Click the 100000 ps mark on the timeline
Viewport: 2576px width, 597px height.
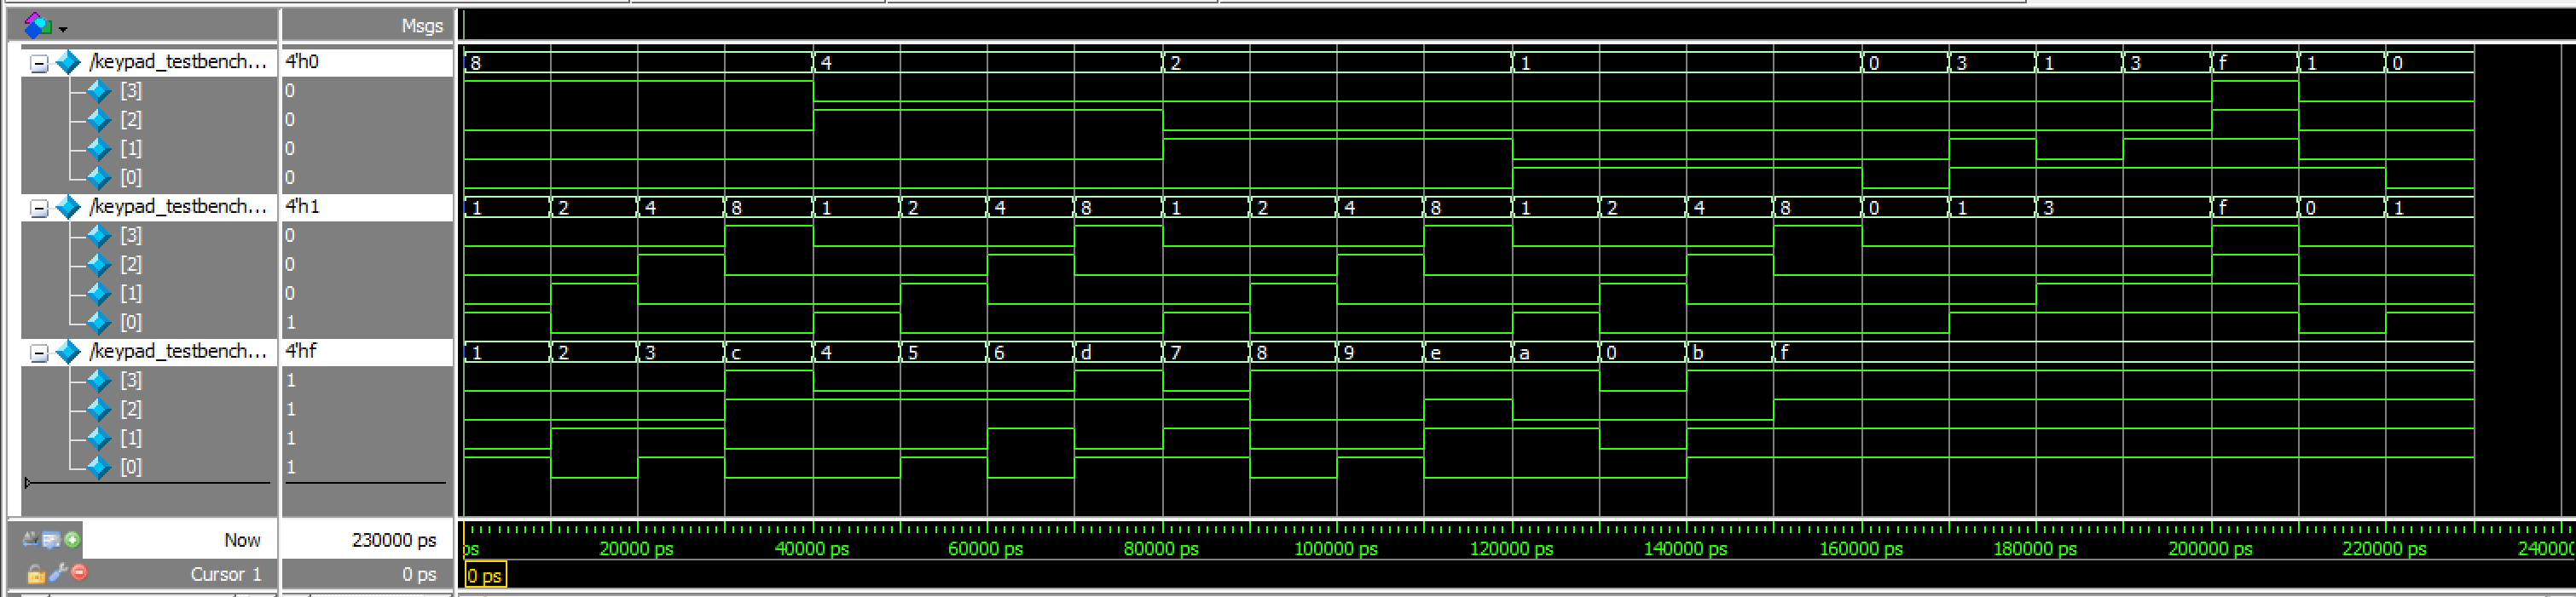point(1337,548)
